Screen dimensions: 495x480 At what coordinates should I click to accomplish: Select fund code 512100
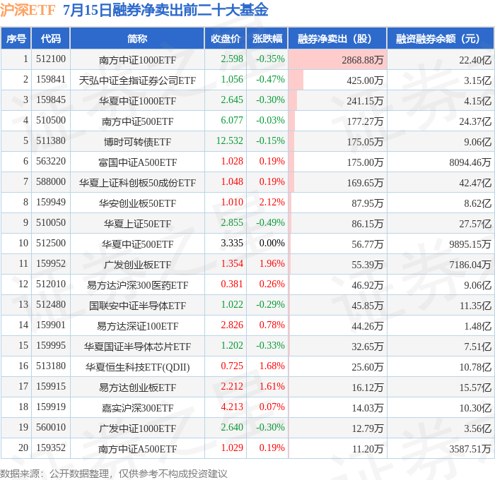(x=51, y=59)
